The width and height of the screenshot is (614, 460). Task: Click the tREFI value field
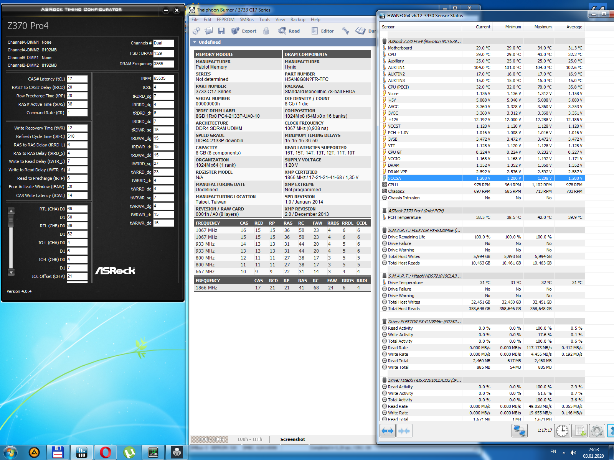[x=163, y=79]
